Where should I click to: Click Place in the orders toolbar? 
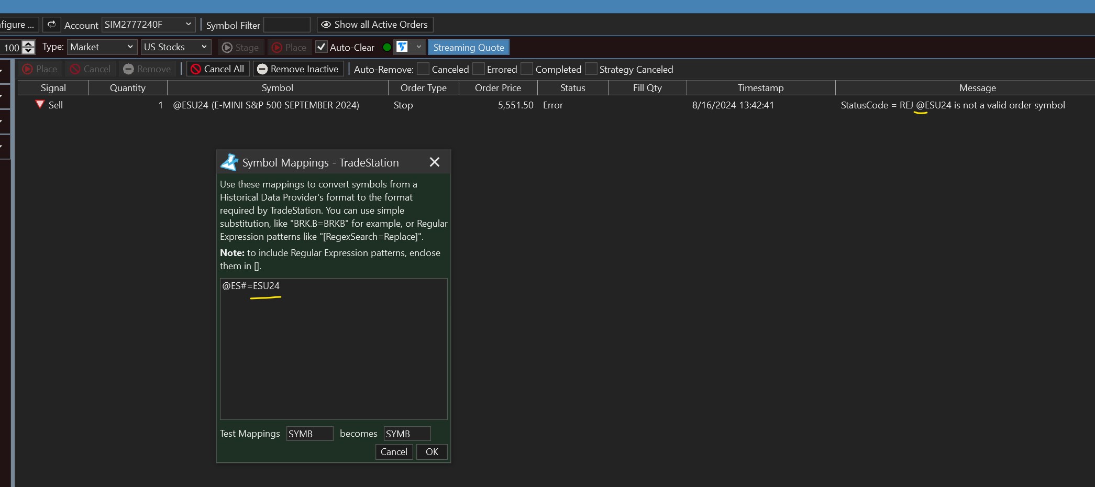[40, 69]
